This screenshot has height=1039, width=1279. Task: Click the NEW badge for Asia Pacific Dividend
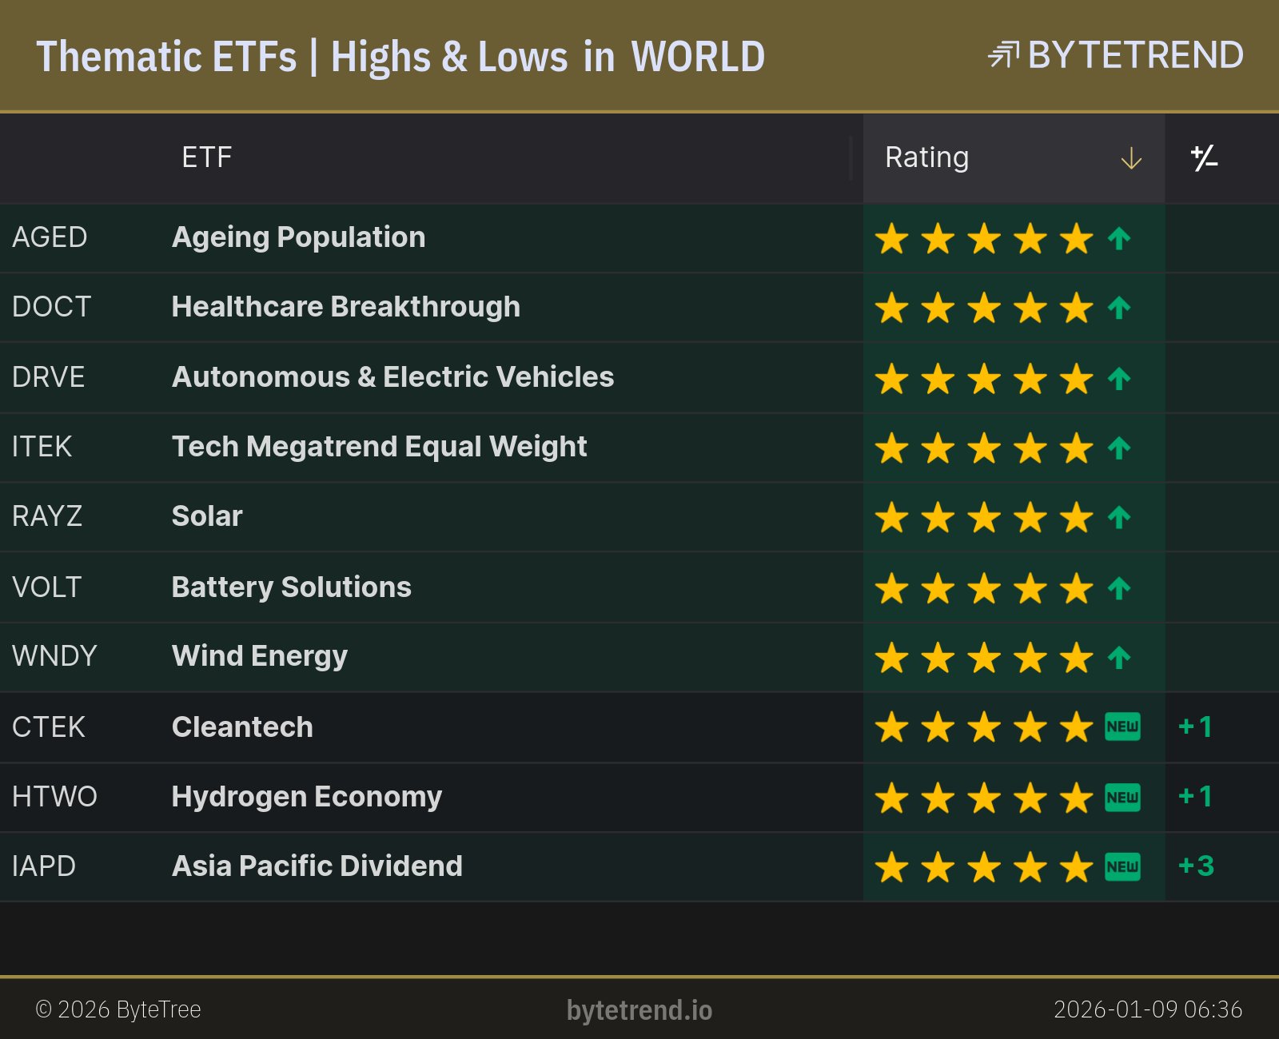(1122, 866)
